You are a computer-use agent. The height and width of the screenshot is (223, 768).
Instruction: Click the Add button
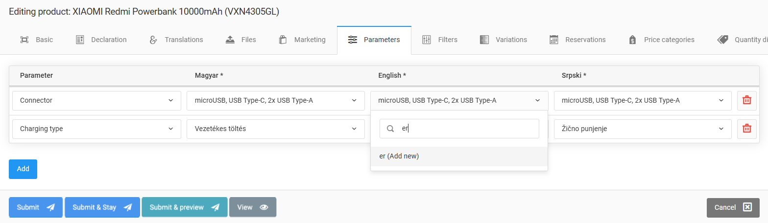tap(23, 169)
